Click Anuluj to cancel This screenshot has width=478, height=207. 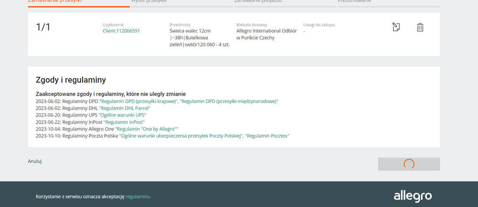35,161
